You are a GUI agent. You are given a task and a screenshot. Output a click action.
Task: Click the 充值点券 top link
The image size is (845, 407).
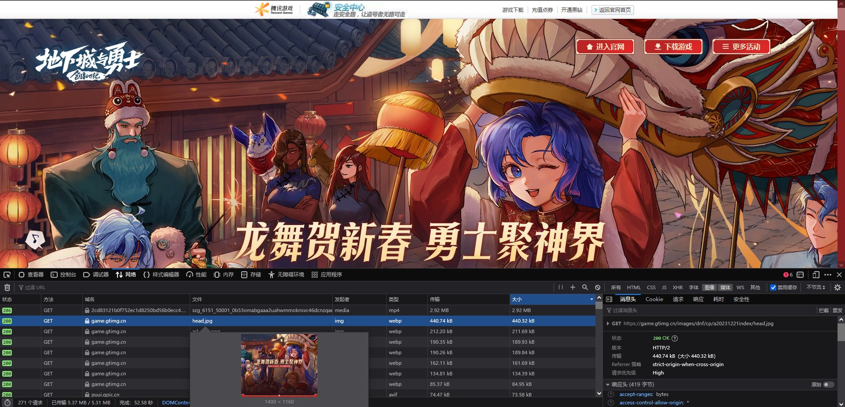tap(542, 10)
